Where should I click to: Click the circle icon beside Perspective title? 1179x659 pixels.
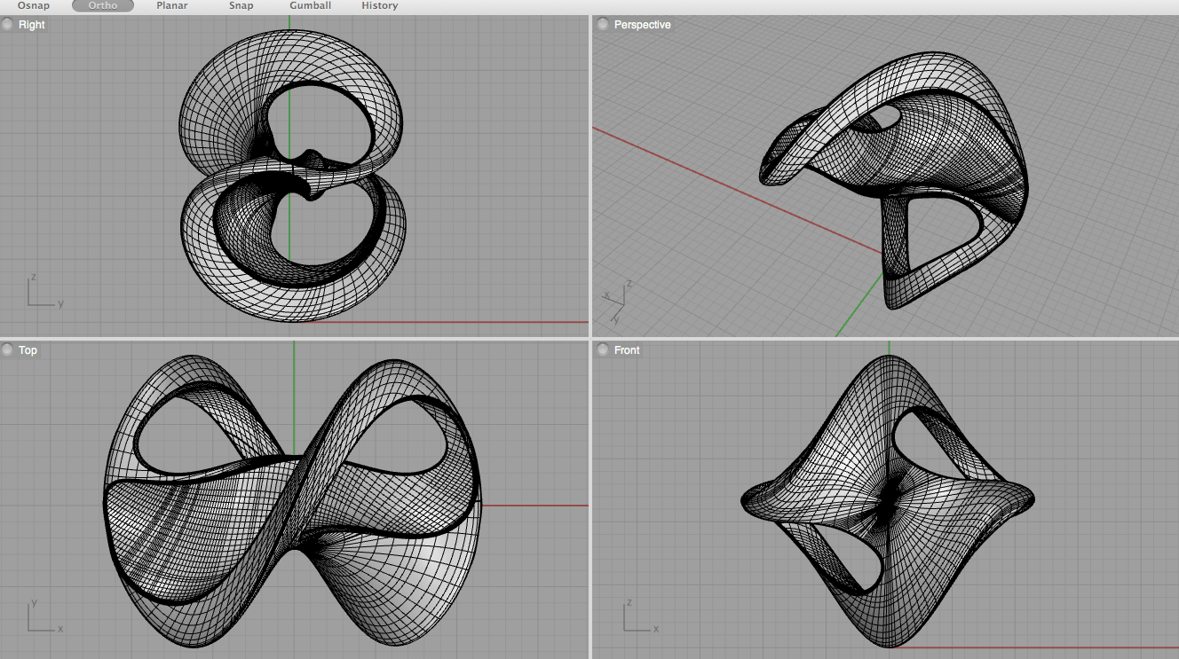(x=603, y=25)
